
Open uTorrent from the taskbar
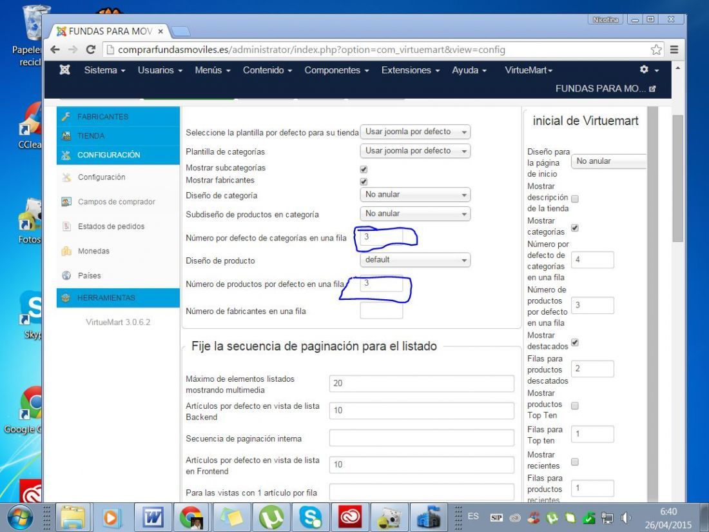click(271, 517)
